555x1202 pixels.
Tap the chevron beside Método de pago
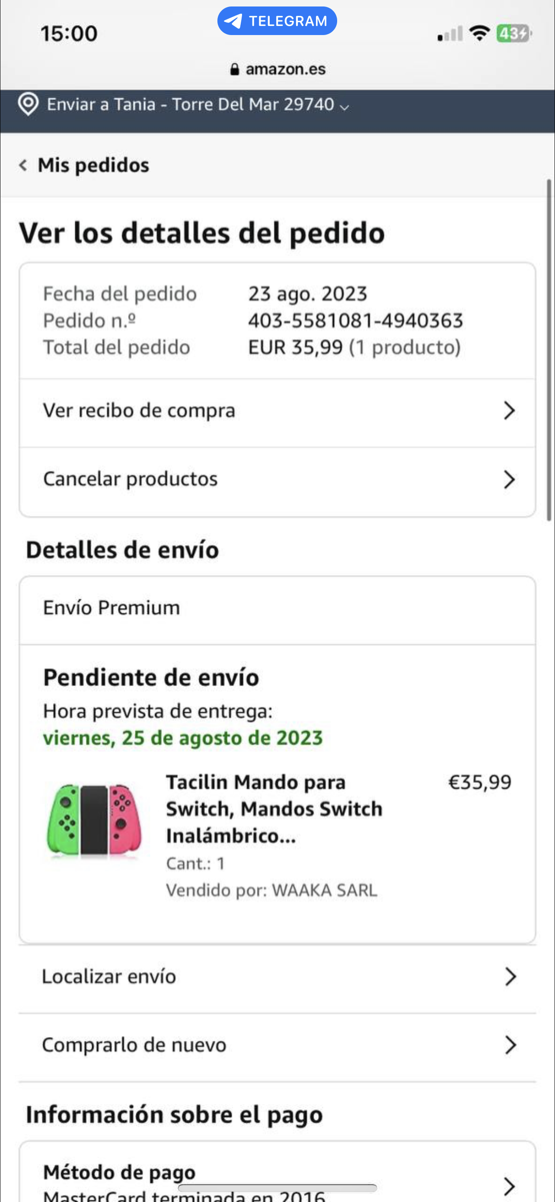point(509,1186)
